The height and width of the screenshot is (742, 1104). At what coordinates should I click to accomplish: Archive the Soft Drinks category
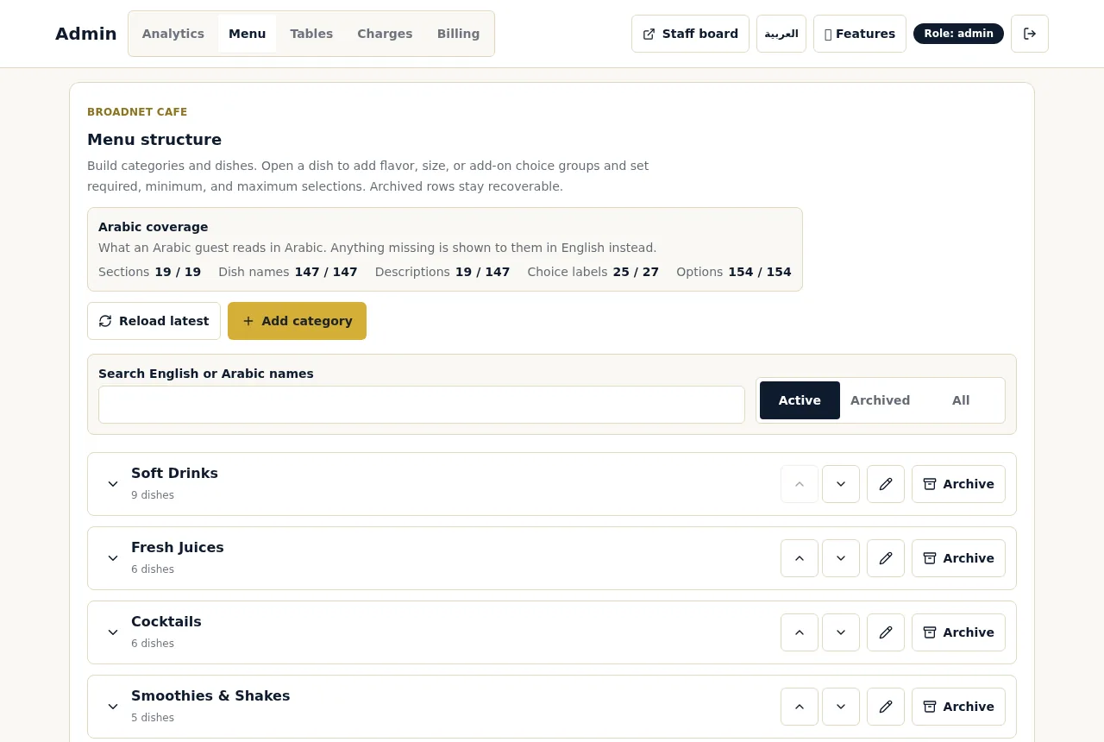(958, 484)
